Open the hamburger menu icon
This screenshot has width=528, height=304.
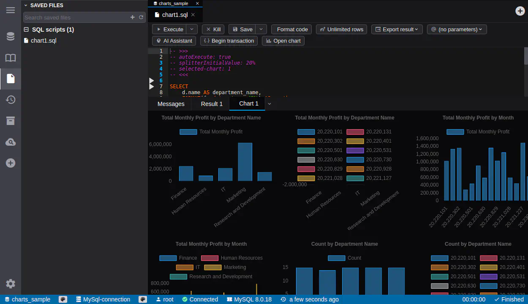(11, 10)
